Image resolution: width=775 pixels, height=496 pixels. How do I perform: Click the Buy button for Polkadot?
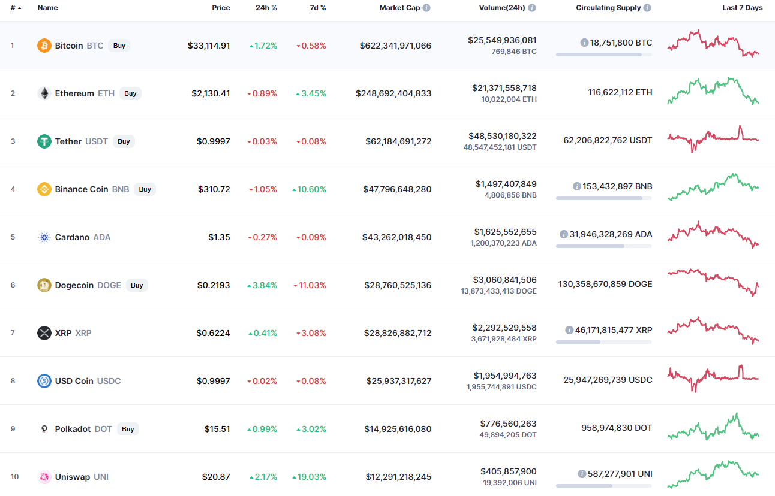(128, 429)
